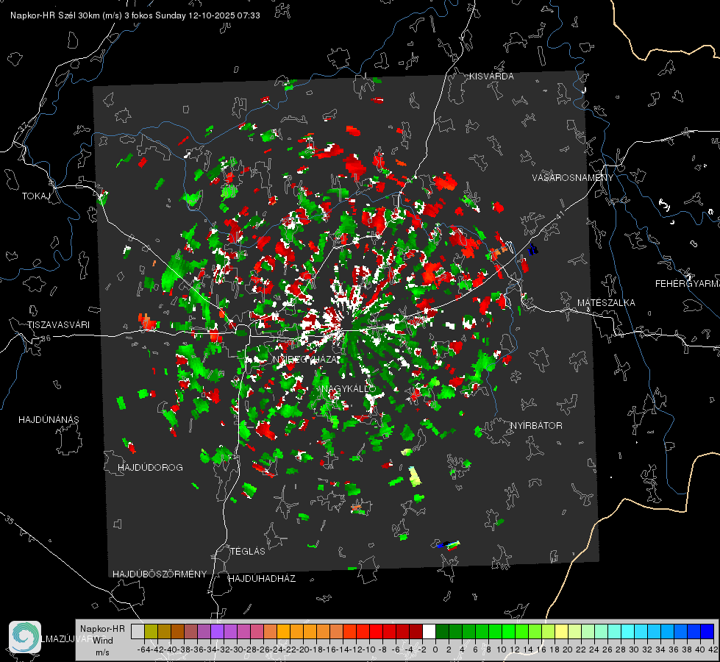Screen dimensions: 720x662
Task: Click road number 41 label near Vásárosnamény
Action: pyautogui.click(x=559, y=215)
